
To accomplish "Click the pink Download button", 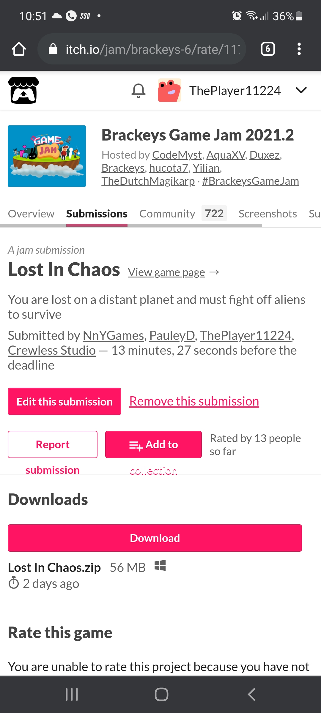I will coord(155,538).
